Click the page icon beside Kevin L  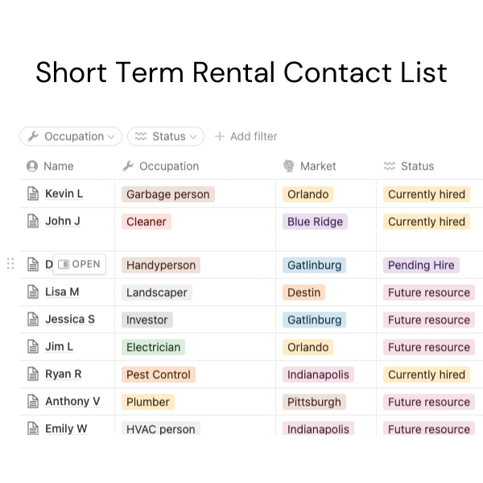(33, 194)
